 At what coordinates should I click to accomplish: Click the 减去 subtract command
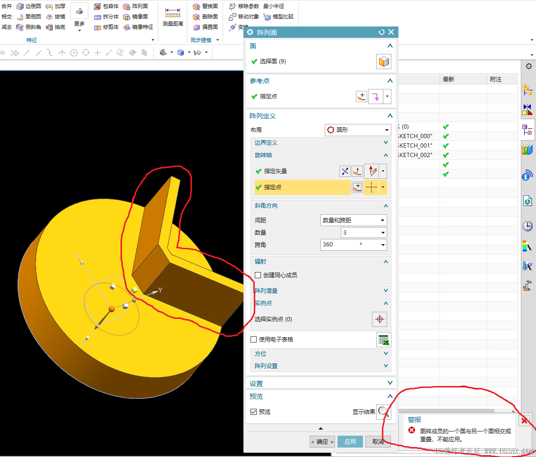tap(7, 26)
